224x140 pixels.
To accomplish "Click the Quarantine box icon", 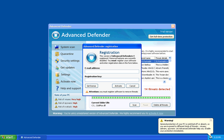I will pyautogui.click(x=57, y=54).
